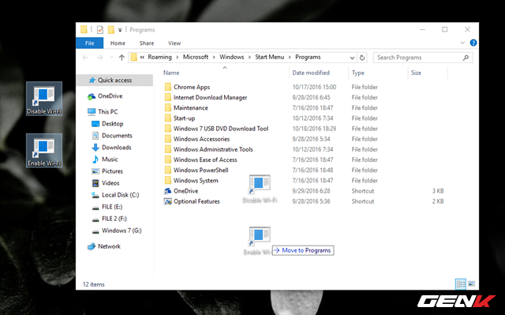Refresh the Programs folder
The width and height of the screenshot is (505, 315).
click(x=362, y=58)
